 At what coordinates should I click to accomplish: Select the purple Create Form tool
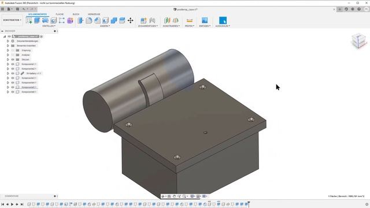pyautogui.click(x=70, y=21)
